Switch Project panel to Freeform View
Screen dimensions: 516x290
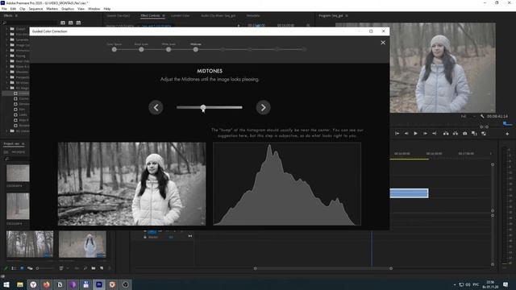30,268
